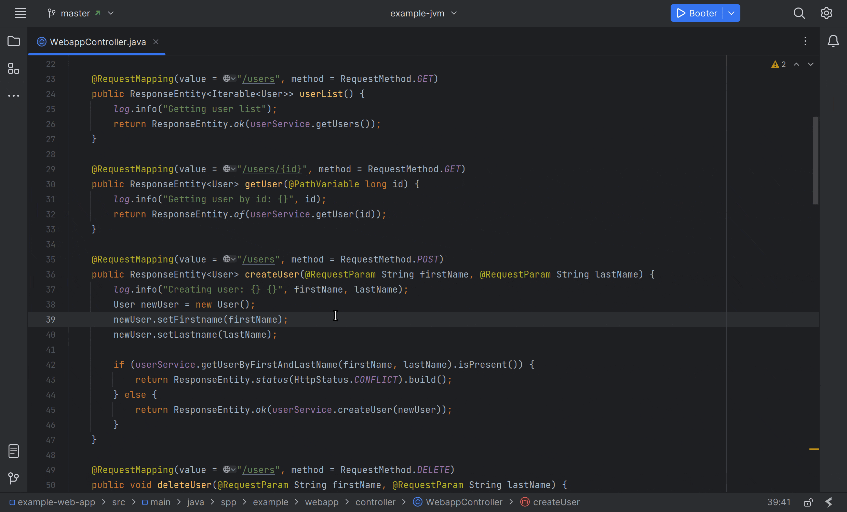The height and width of the screenshot is (512, 847).
Task: Expand the master branch dropdown
Action: pyautogui.click(x=111, y=13)
